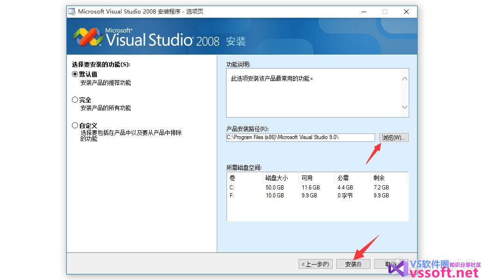483x280 pixels.
Task: Click the 浏览(W)... browse button
Action: 394,138
